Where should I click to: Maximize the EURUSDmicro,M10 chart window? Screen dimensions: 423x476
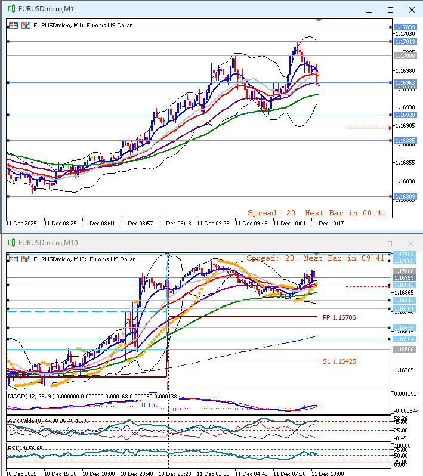click(389, 243)
